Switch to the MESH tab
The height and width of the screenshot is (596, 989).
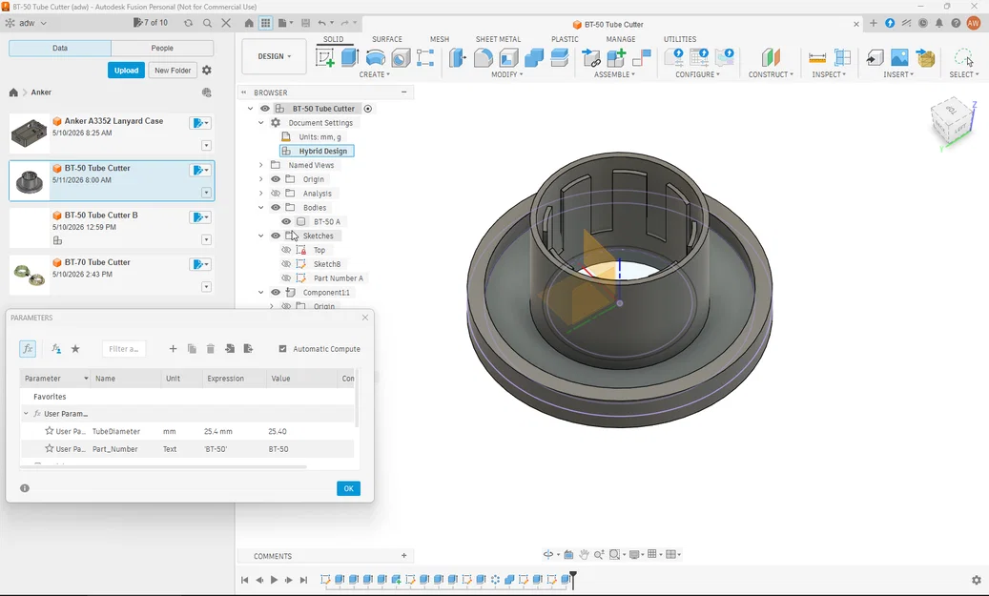440,39
